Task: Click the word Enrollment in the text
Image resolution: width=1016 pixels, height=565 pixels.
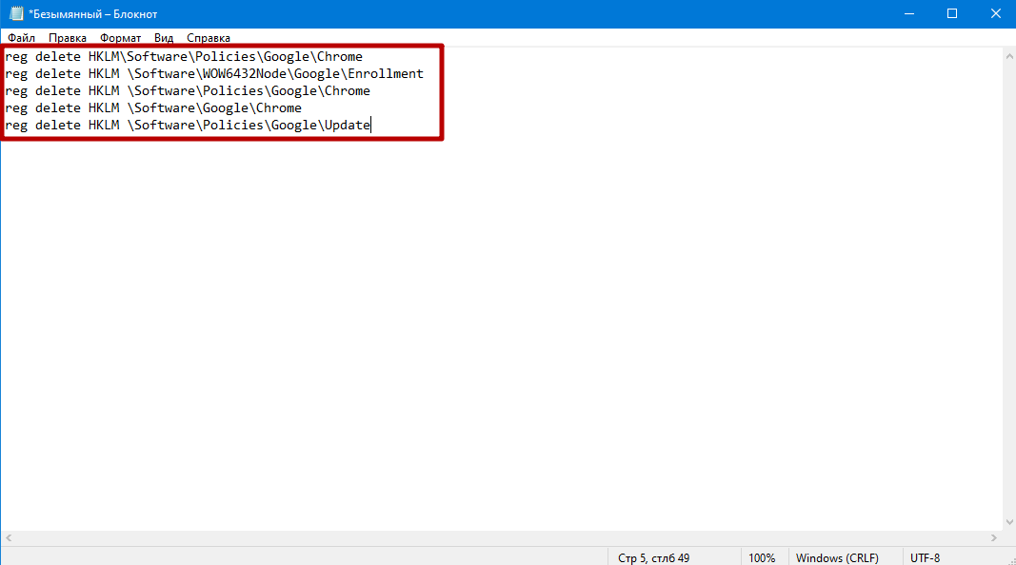Action: (385, 74)
